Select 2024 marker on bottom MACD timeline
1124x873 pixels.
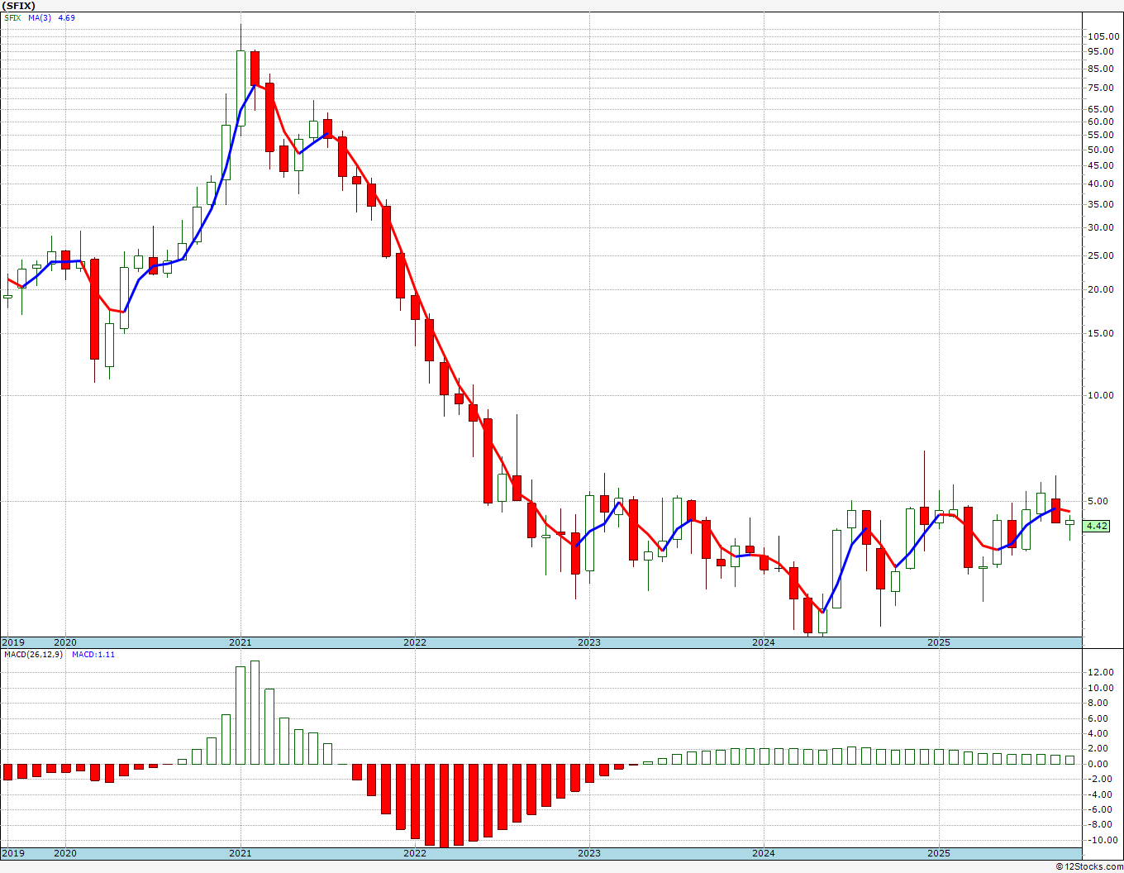tap(763, 853)
